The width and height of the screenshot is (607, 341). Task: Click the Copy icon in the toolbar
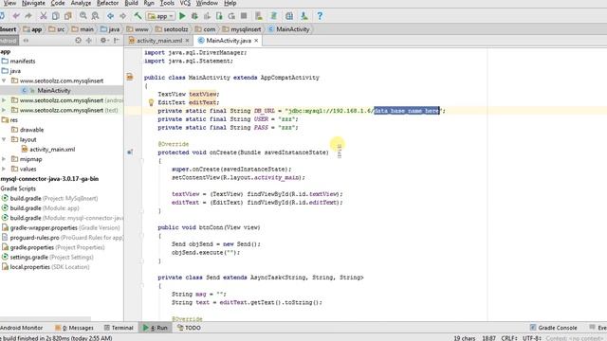pos(56,16)
